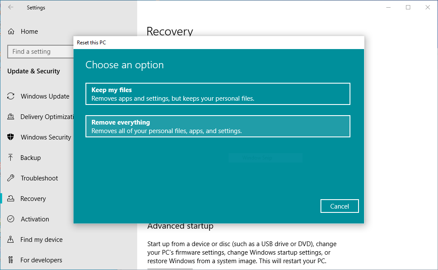Click the Recovery page heading
This screenshot has width=438, height=270.
coord(170,32)
